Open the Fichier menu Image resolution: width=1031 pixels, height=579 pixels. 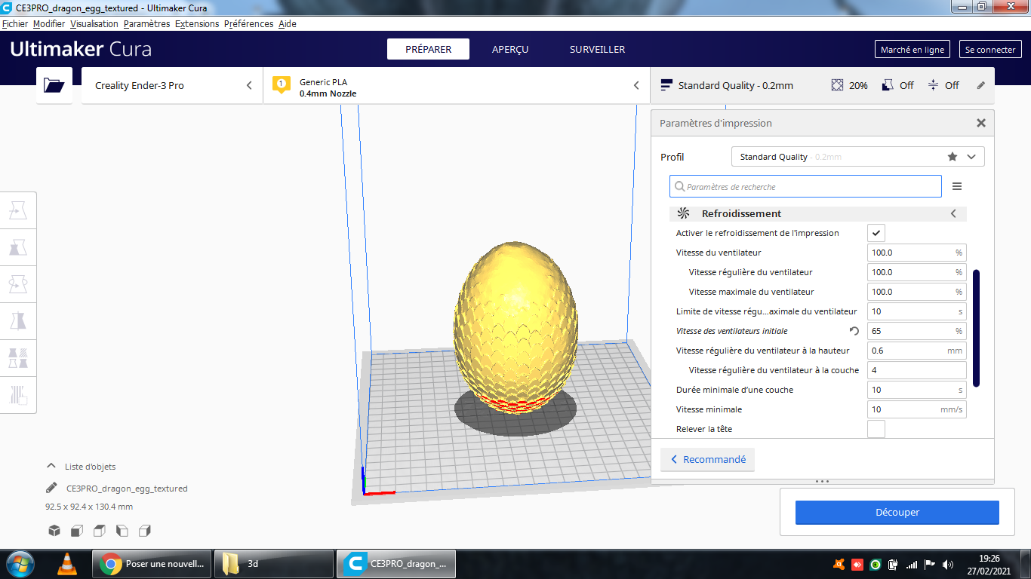[x=15, y=24]
